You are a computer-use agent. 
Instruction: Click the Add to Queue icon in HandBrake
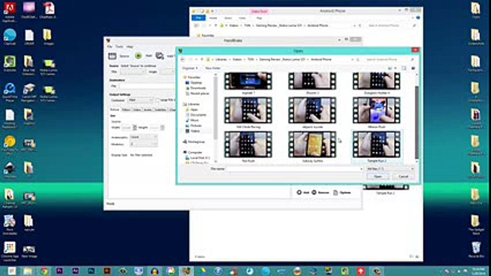[160, 56]
